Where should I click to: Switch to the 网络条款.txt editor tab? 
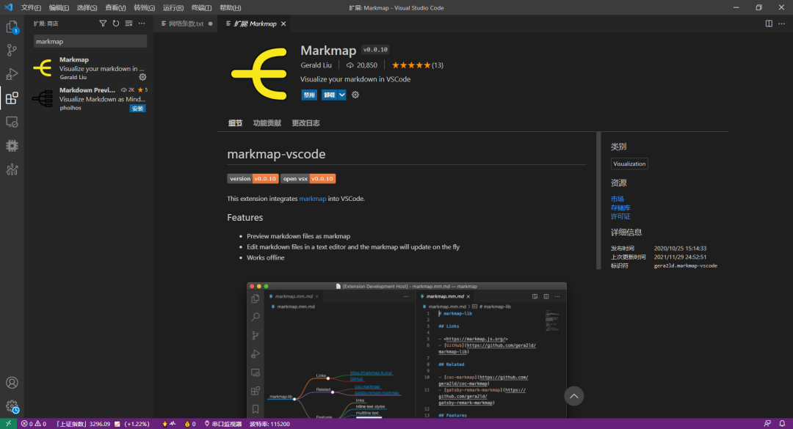tap(186, 23)
